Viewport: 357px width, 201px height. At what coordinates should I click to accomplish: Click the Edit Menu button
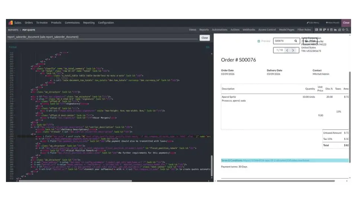click(313, 23)
